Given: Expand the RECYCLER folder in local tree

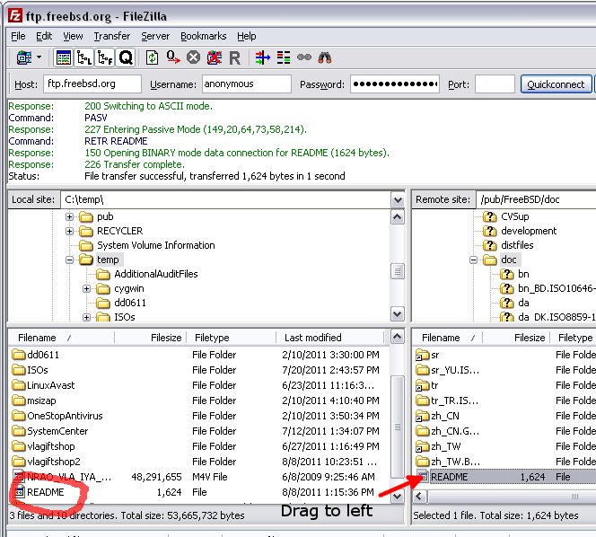Looking at the screenshot, I should (x=69, y=231).
